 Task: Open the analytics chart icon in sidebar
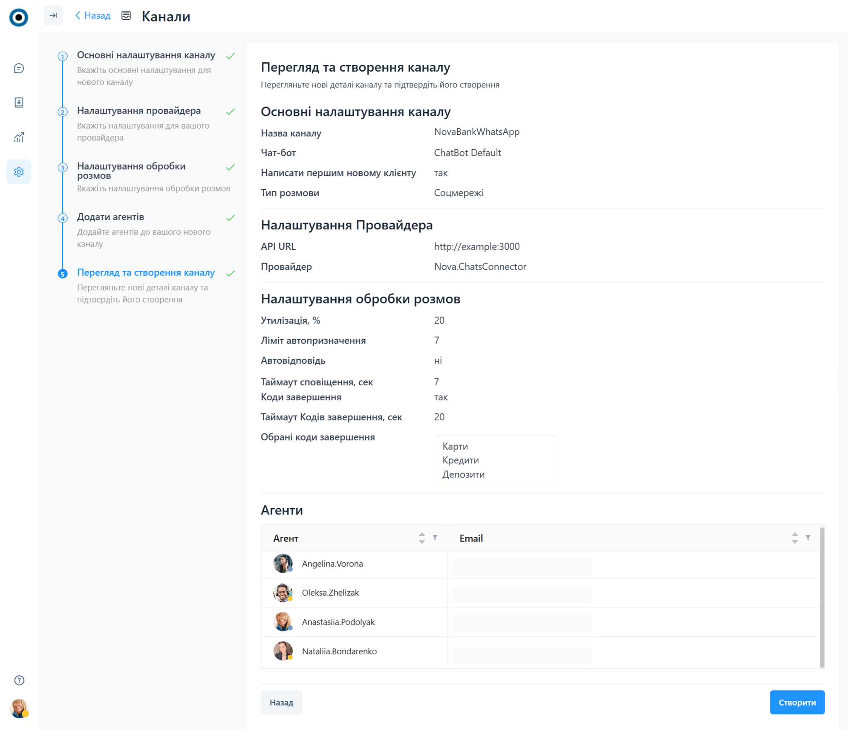19,137
